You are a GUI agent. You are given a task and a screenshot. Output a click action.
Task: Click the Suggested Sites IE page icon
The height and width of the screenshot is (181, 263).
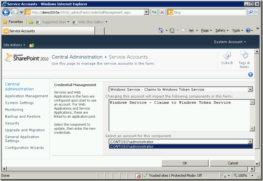[38, 22]
